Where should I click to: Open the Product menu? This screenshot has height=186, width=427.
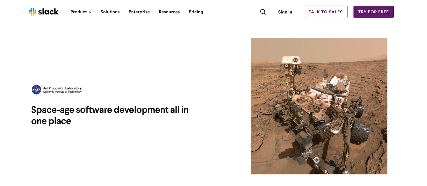pyautogui.click(x=81, y=12)
